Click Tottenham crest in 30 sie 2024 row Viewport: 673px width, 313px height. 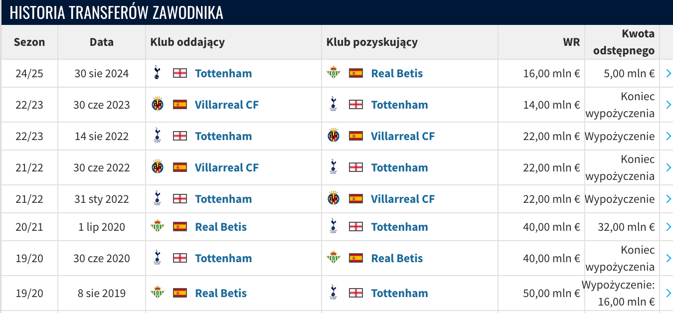(158, 73)
